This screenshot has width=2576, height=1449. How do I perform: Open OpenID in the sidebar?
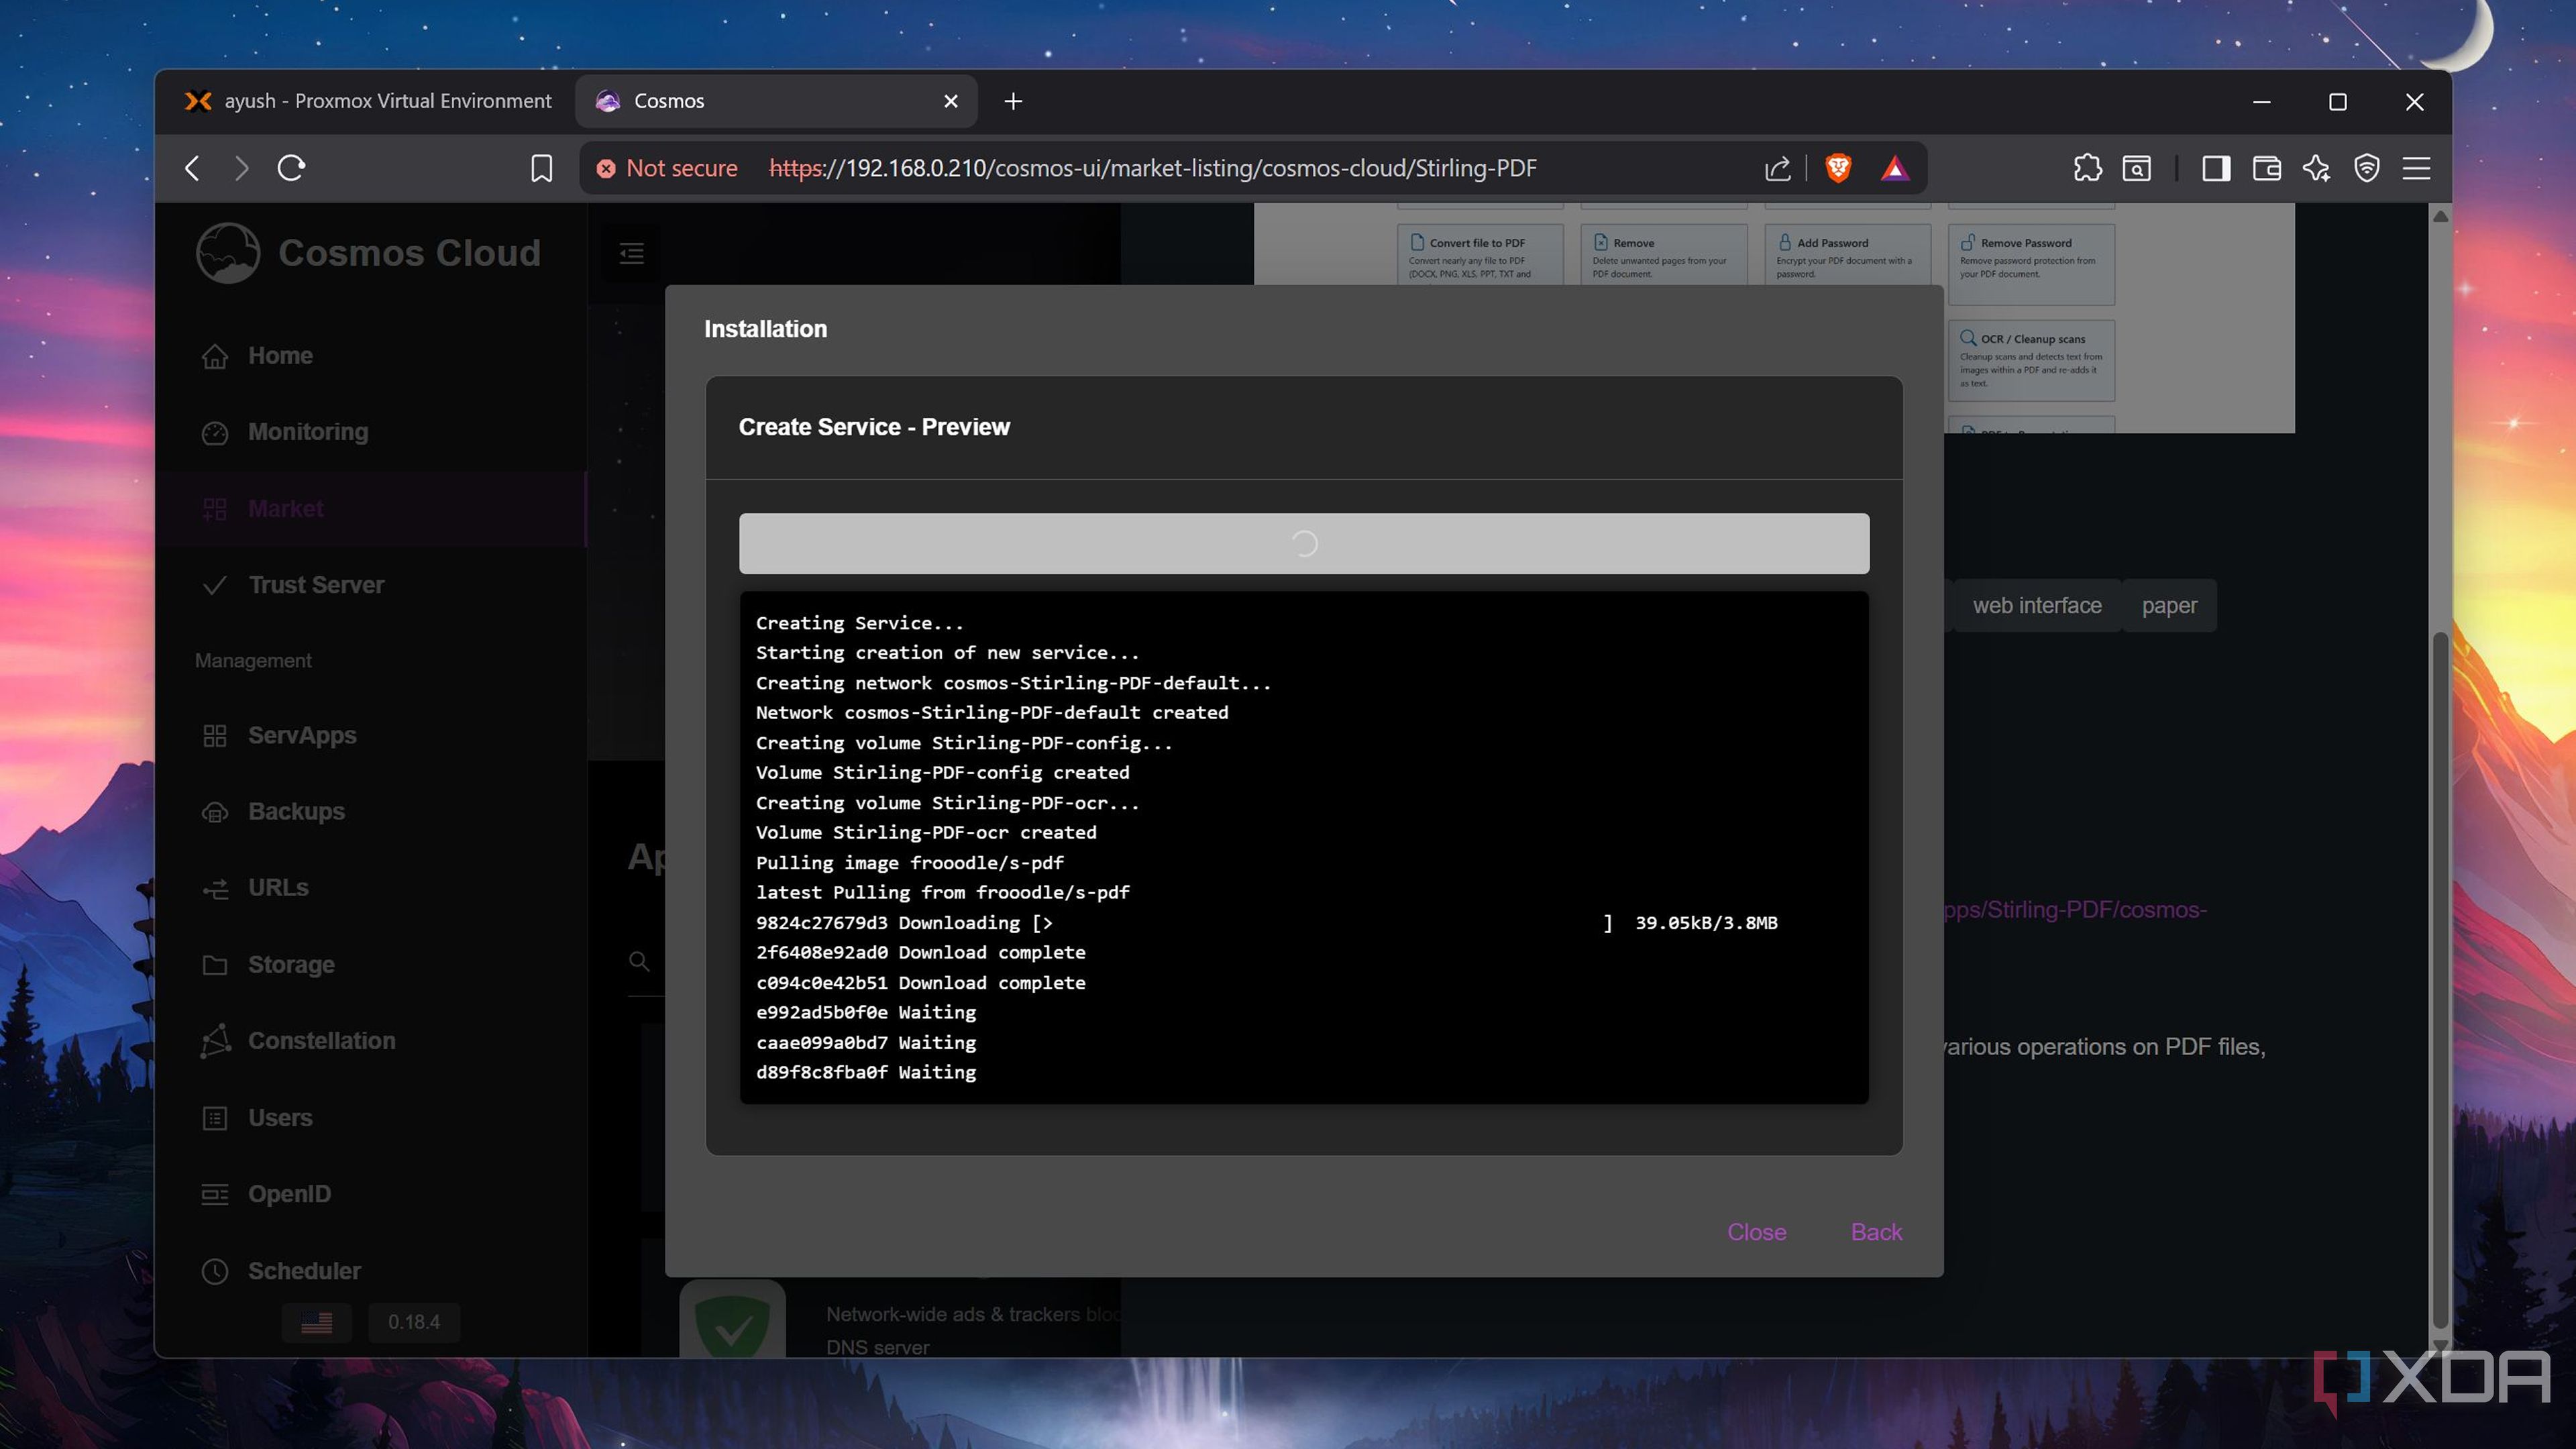pyautogui.click(x=370, y=1194)
